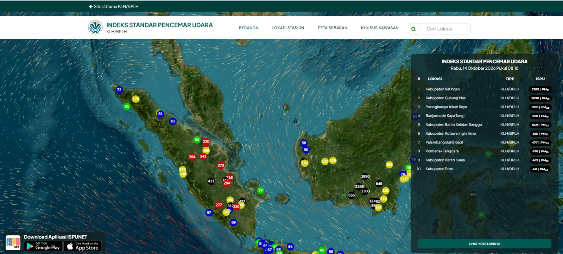This screenshot has width=563, height=254.
Task: Select the red 277 map marker
Action: 219,205
